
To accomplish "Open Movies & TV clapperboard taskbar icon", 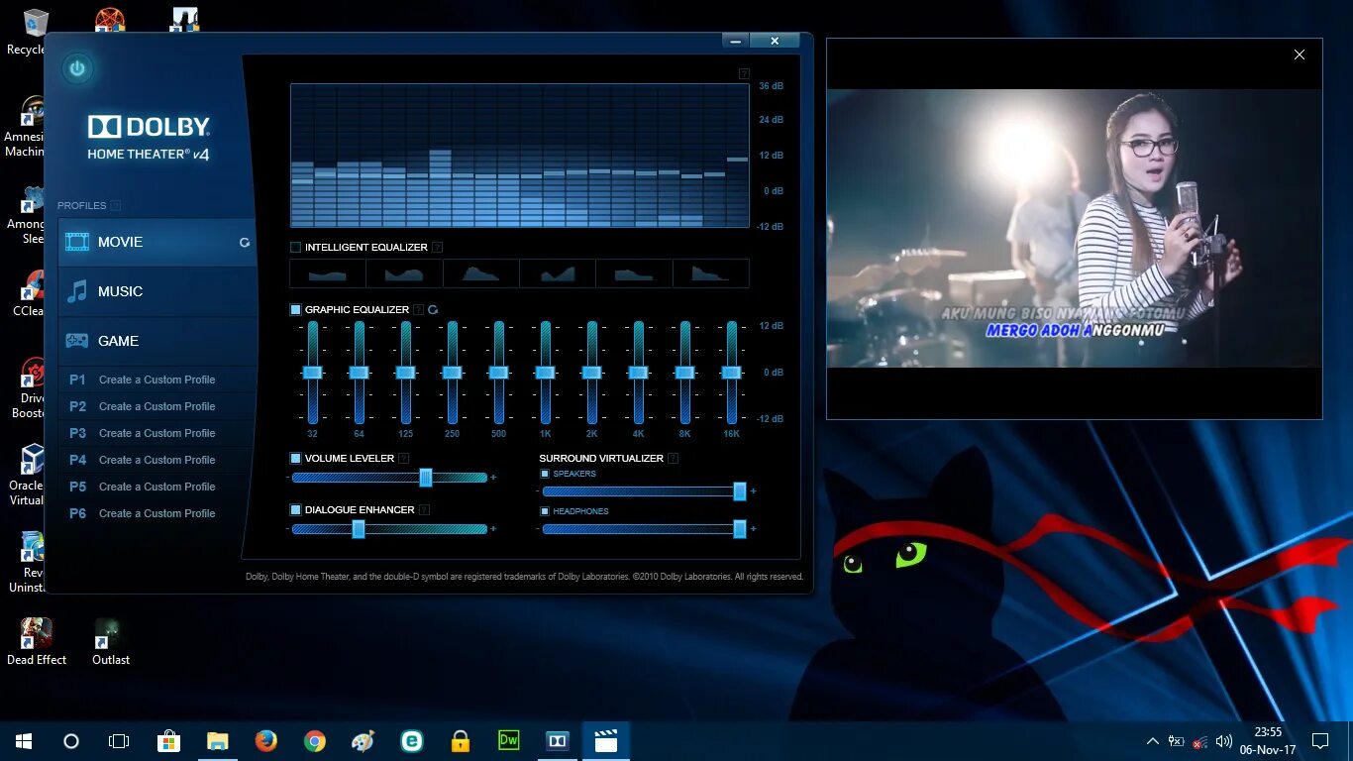I will (x=605, y=741).
